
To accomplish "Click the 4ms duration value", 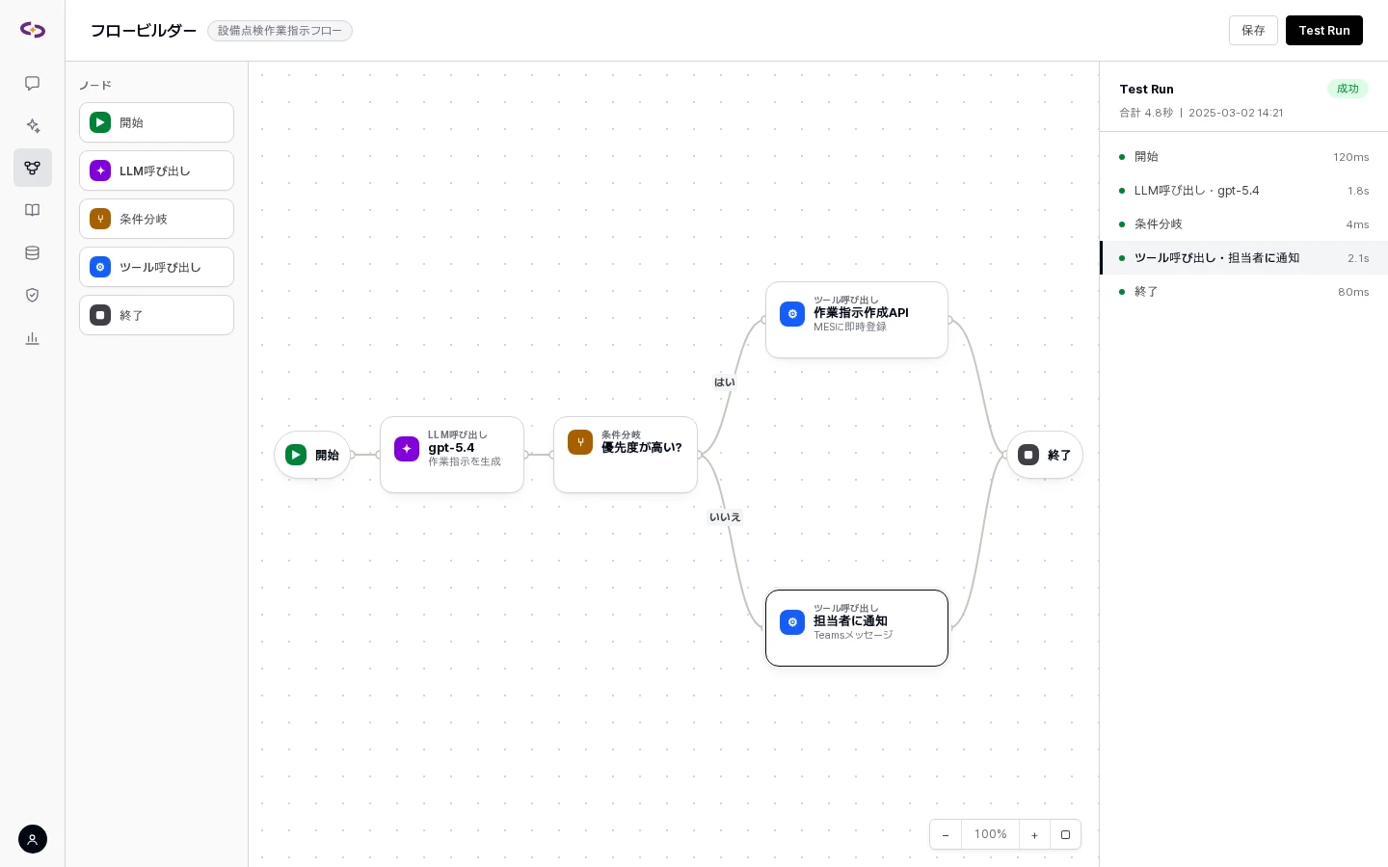I will (x=1357, y=224).
